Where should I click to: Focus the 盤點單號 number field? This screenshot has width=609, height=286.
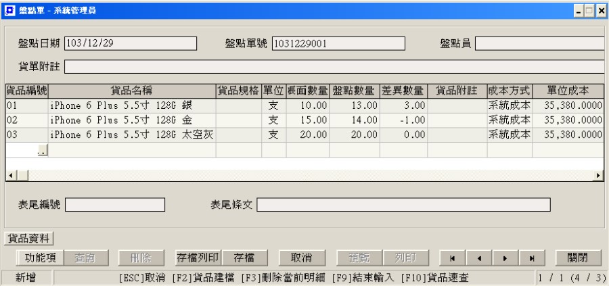pos(339,43)
